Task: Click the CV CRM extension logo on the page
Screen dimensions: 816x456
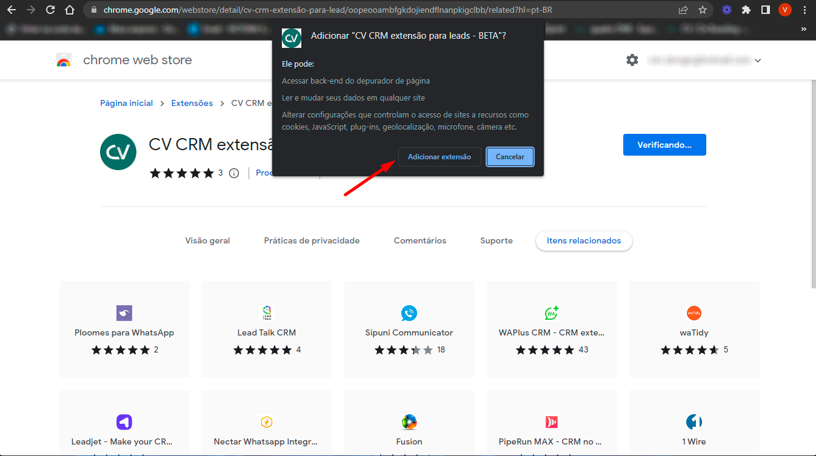Action: click(118, 152)
